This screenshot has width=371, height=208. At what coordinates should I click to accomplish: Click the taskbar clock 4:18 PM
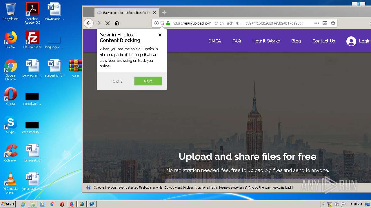(356, 204)
